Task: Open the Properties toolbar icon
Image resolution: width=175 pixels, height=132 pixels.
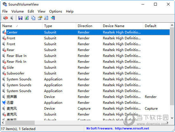Action: pyautogui.click(x=40, y=18)
